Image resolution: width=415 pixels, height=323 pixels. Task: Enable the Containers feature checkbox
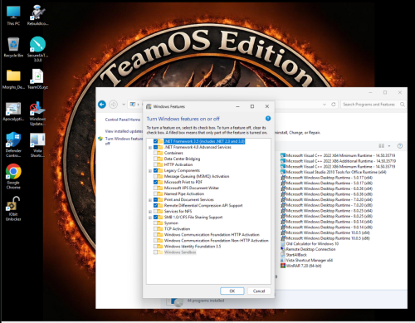(155, 153)
